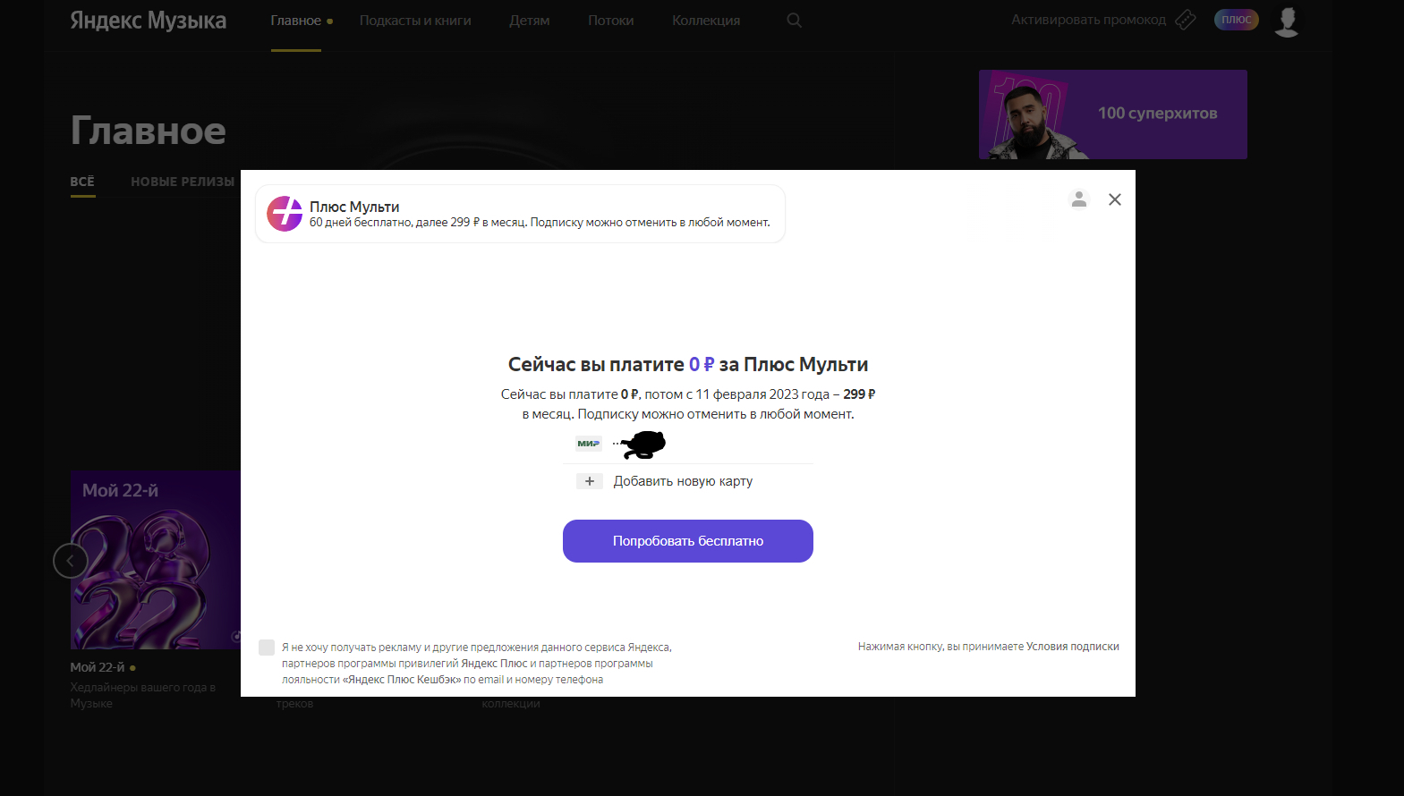Close the Плюс Мульти subscription dialog
The image size is (1404, 796).
(1114, 199)
